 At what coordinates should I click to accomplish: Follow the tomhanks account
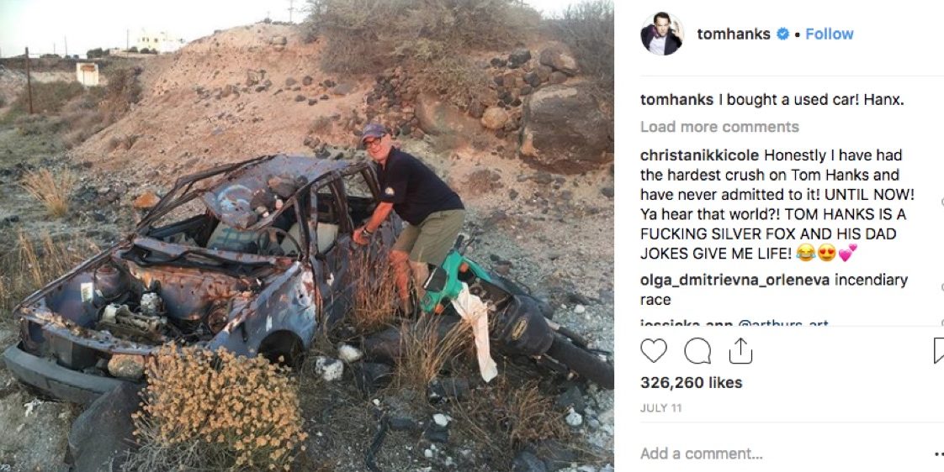click(829, 34)
